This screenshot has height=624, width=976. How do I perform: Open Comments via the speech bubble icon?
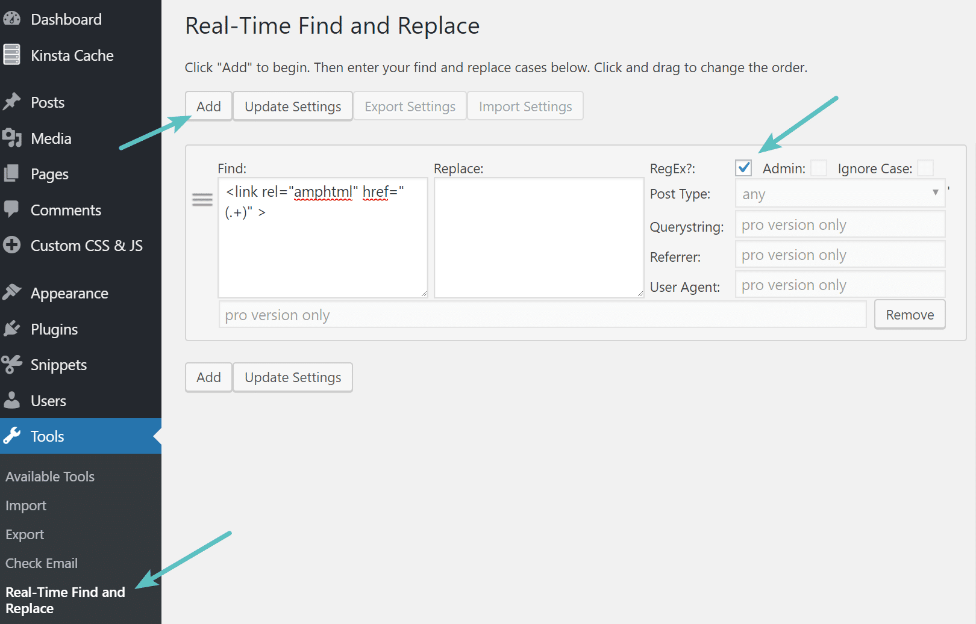click(12, 209)
